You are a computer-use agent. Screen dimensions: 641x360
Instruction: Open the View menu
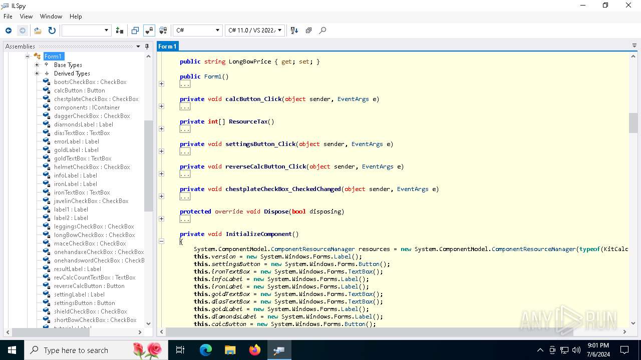(x=26, y=16)
